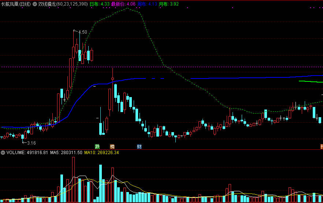323x203 pixels.
Task: Click the 最新价: 4.06 value
Action: tap(123, 4)
